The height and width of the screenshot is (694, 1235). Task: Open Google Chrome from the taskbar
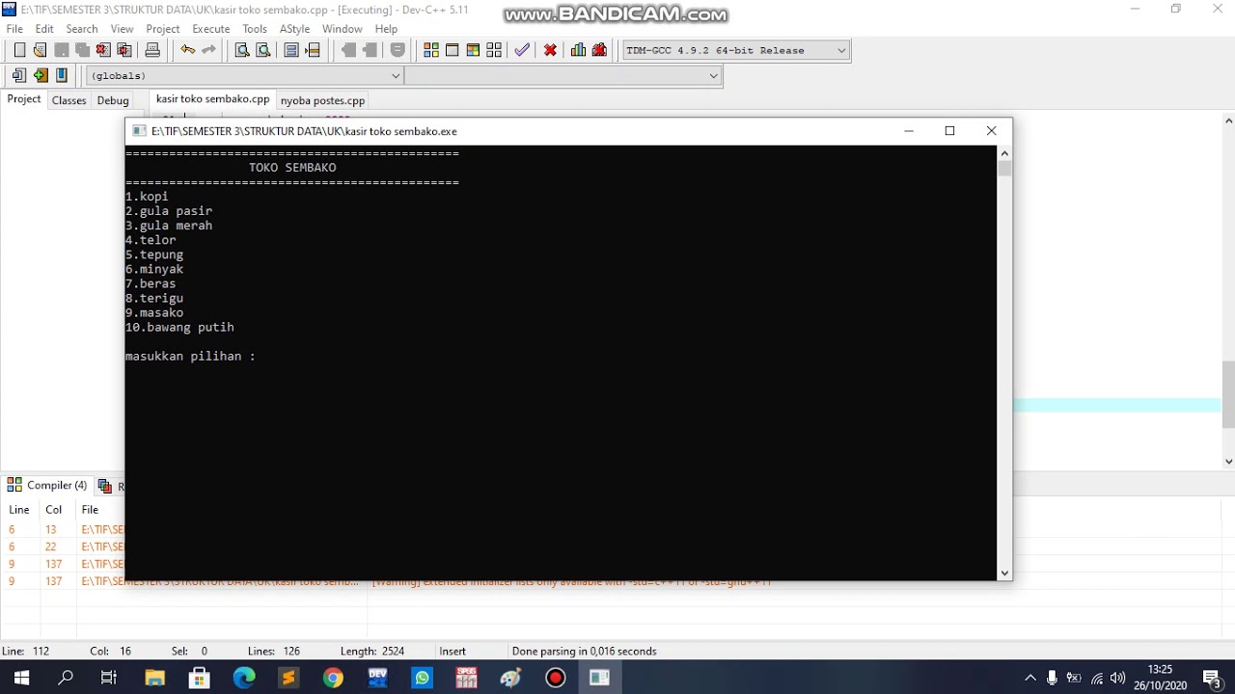pyautogui.click(x=333, y=678)
